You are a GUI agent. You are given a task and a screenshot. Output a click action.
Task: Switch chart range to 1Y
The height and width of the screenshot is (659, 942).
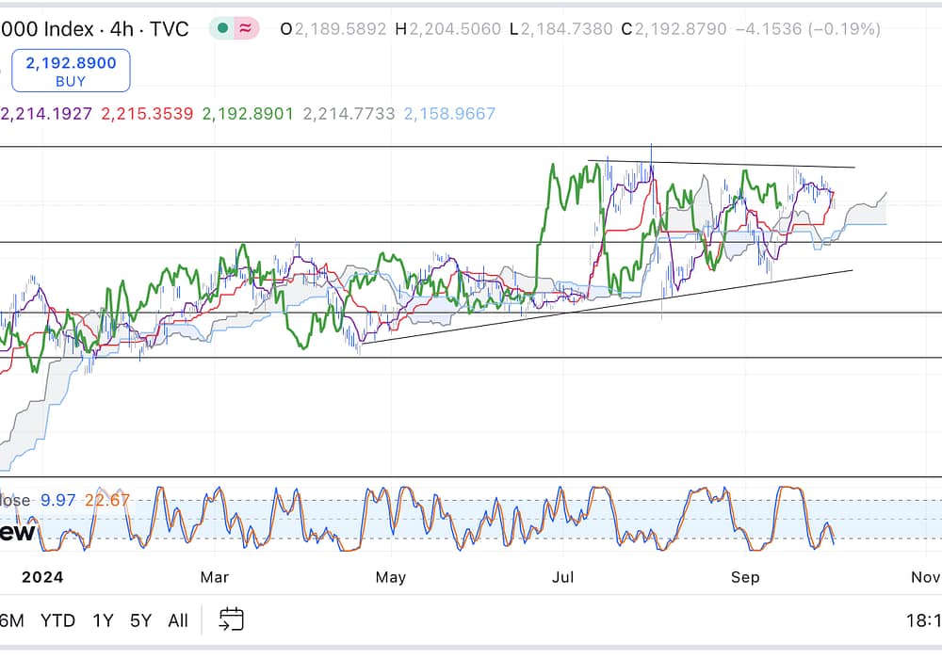(103, 620)
